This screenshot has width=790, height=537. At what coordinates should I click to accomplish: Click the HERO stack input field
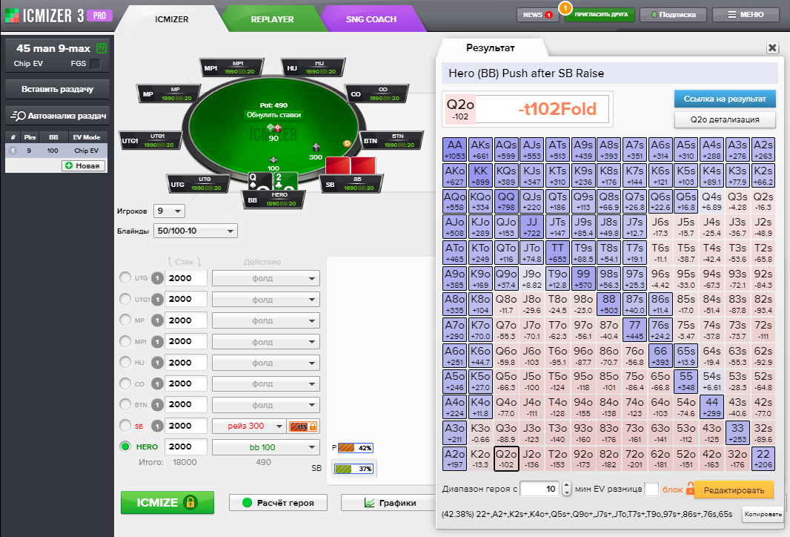(187, 447)
